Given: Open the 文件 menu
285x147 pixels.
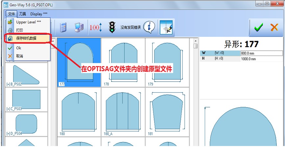Looking at the screenshot, I should pyautogui.click(x=12, y=14).
